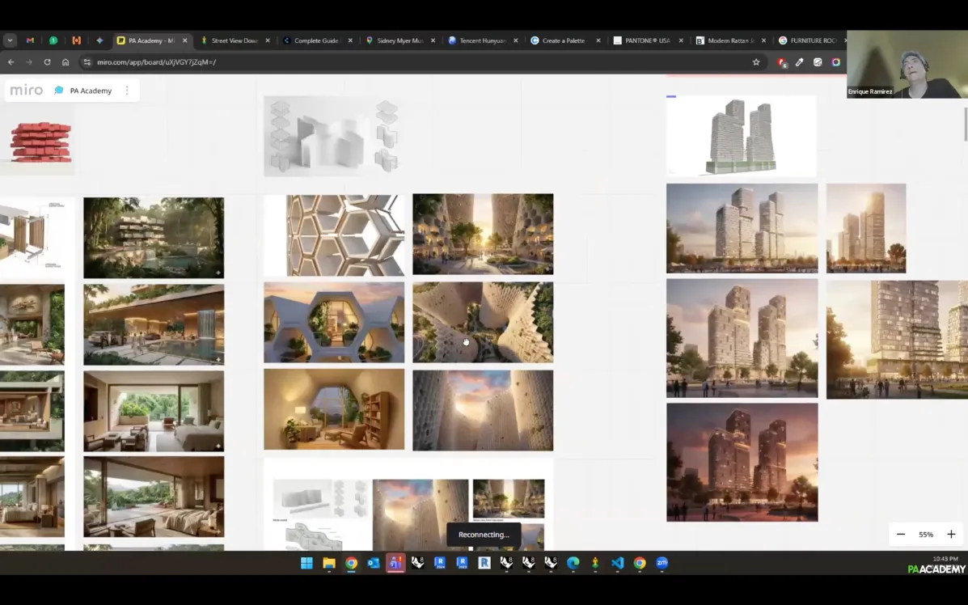968x605 pixels.
Task: Open the board options three-dot menu
Action: [127, 91]
